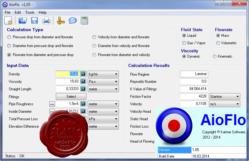Screen dimensions: 249x161
Task: Open the Density units dropdown
Action: [x=103, y=74]
